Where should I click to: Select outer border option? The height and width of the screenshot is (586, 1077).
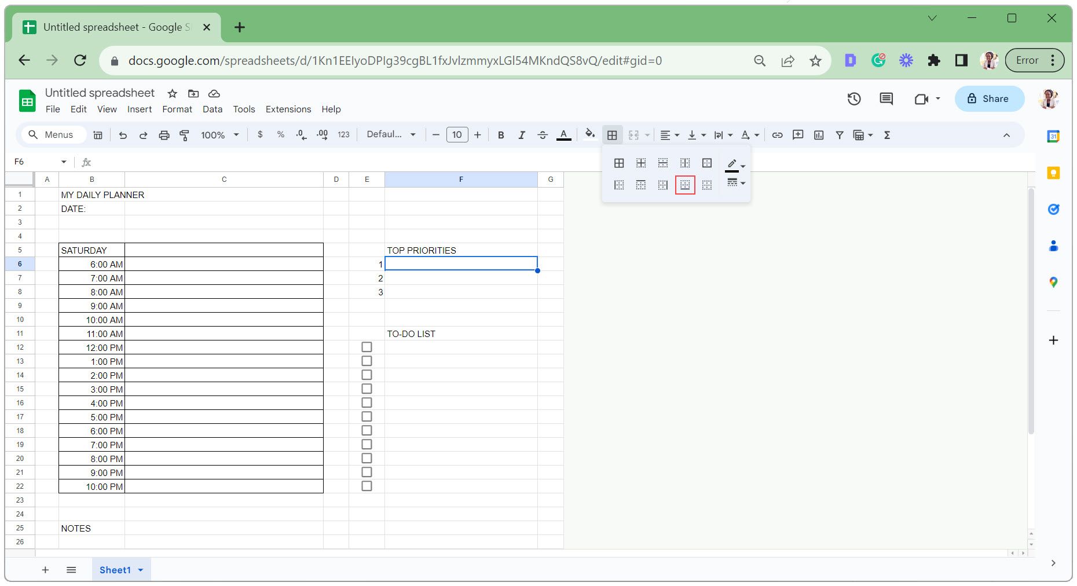pos(707,163)
